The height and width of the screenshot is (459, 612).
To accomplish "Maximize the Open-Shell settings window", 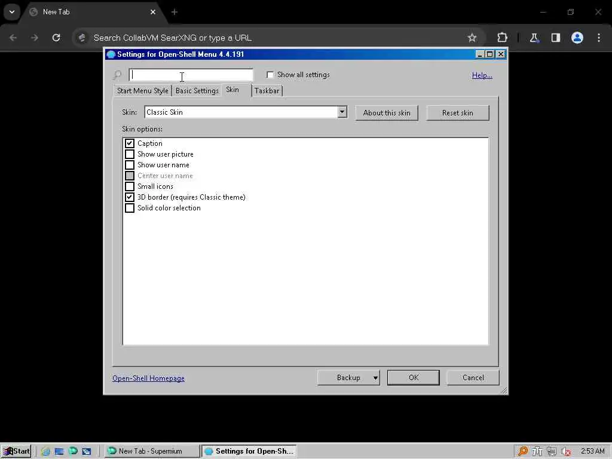I will point(489,54).
